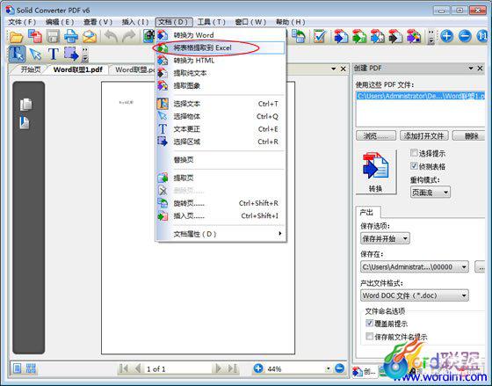
Task: Click the large 转换 button
Action: click(x=376, y=172)
